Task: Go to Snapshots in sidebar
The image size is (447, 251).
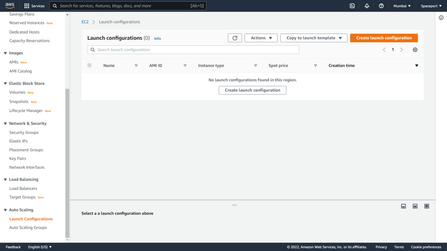Action: 19,102
